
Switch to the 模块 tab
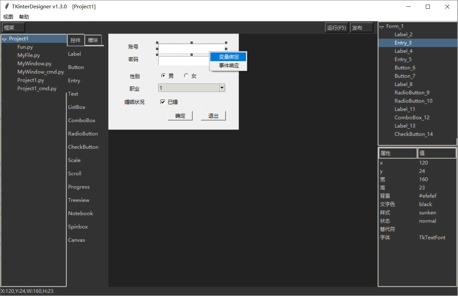pyautogui.click(x=93, y=40)
